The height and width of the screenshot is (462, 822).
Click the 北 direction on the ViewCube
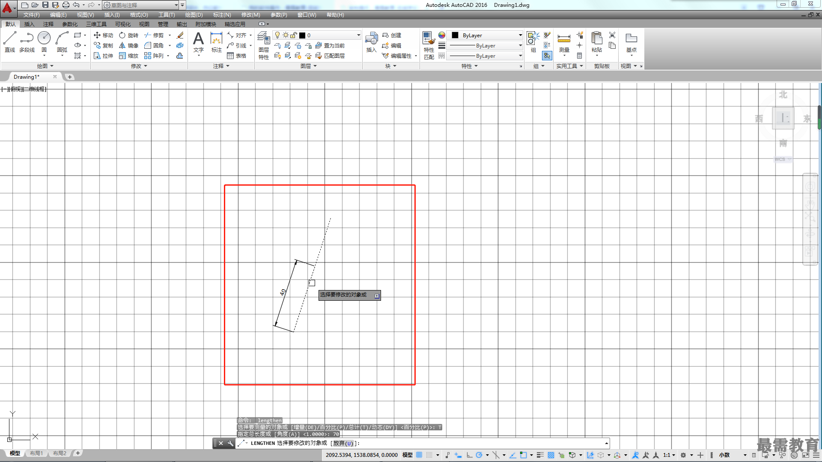[x=783, y=95]
